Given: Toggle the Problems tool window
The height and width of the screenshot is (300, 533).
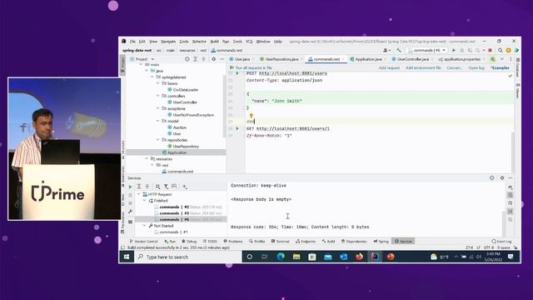Looking at the screenshot, I should [233, 241].
